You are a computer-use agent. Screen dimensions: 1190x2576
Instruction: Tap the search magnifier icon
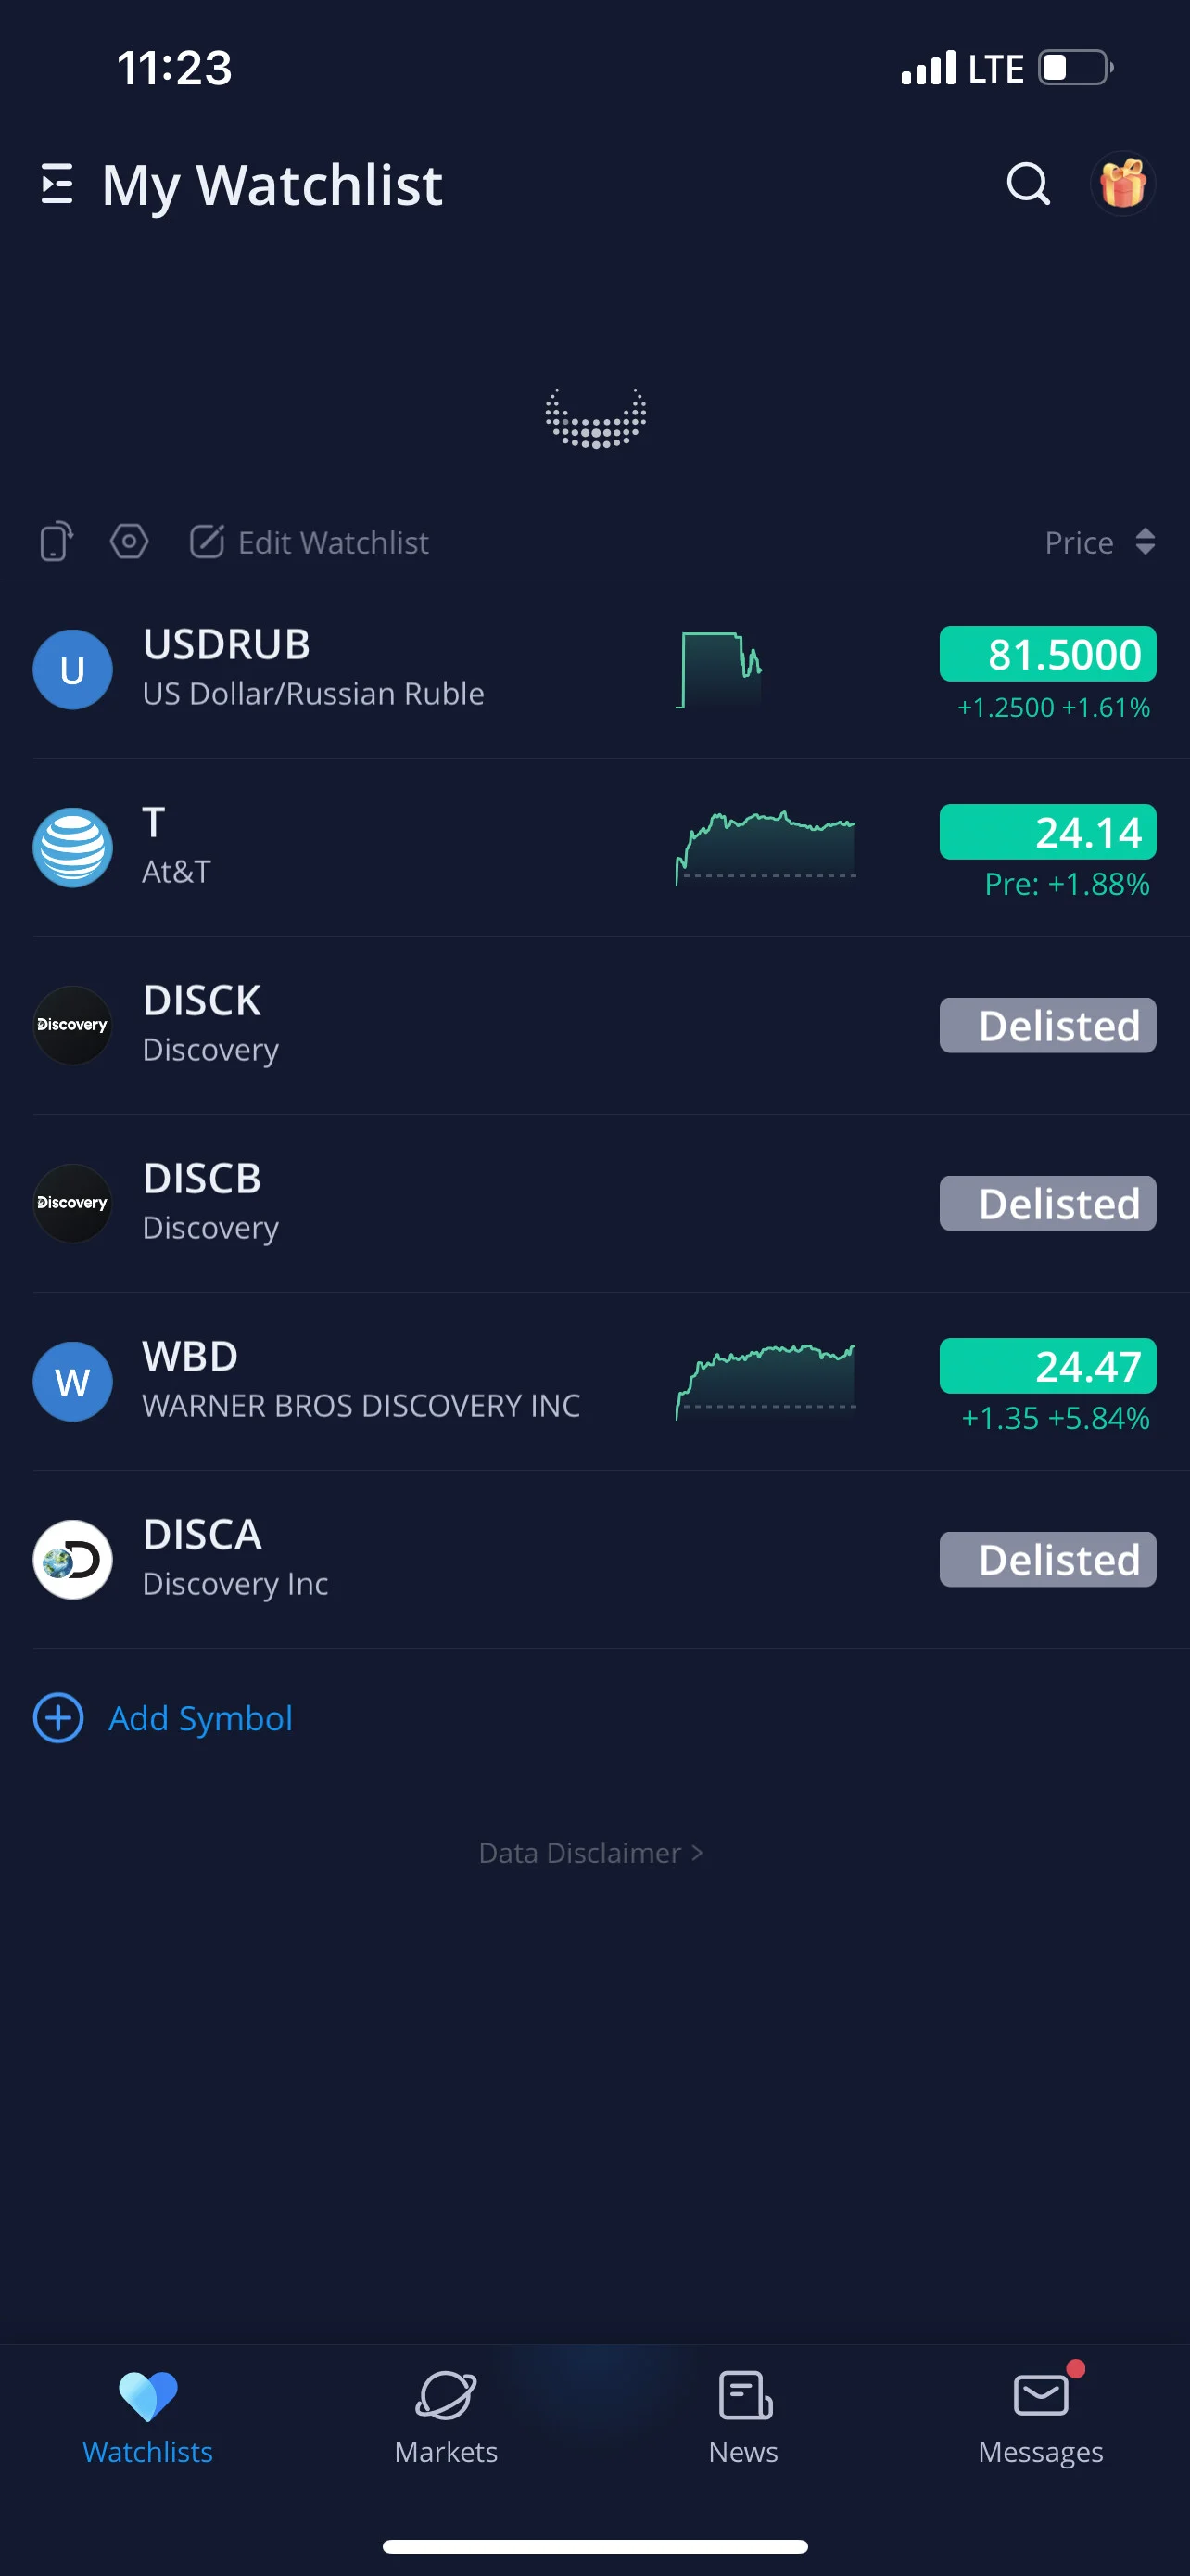tap(1028, 184)
